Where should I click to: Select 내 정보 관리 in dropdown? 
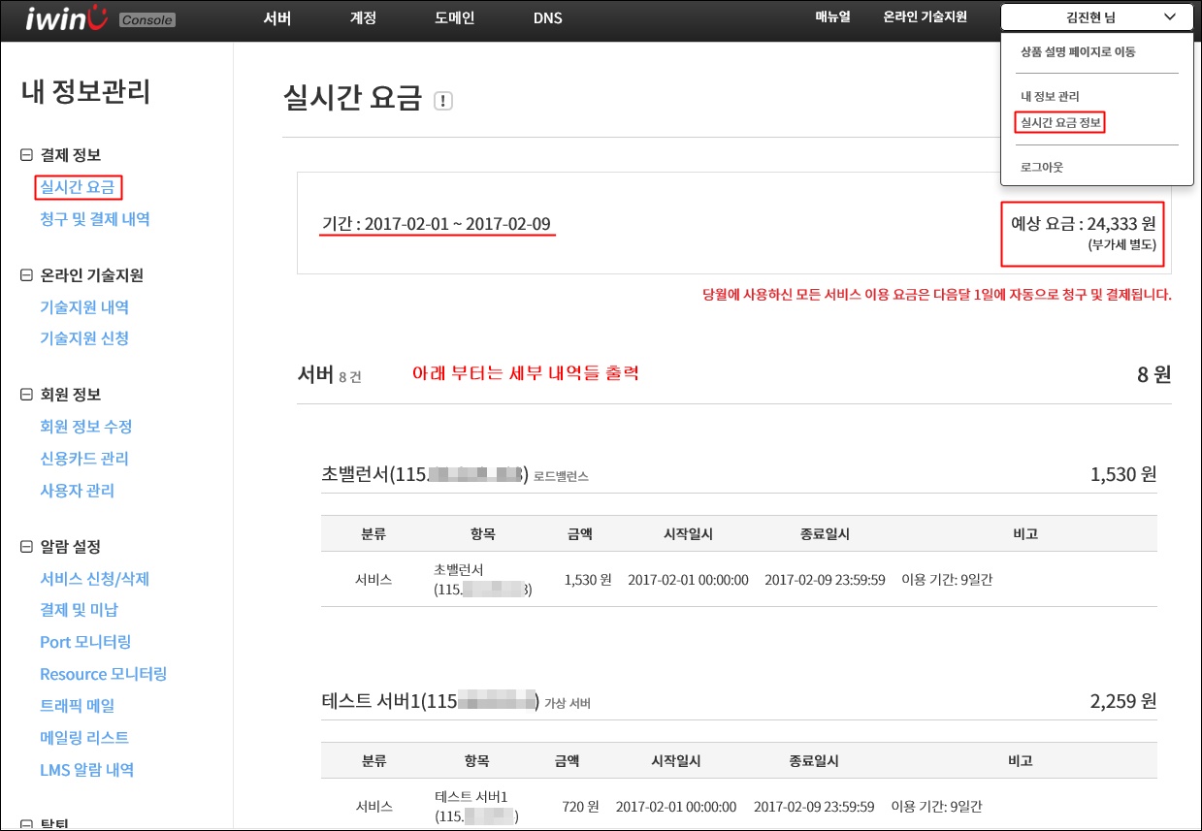[x=1050, y=97]
